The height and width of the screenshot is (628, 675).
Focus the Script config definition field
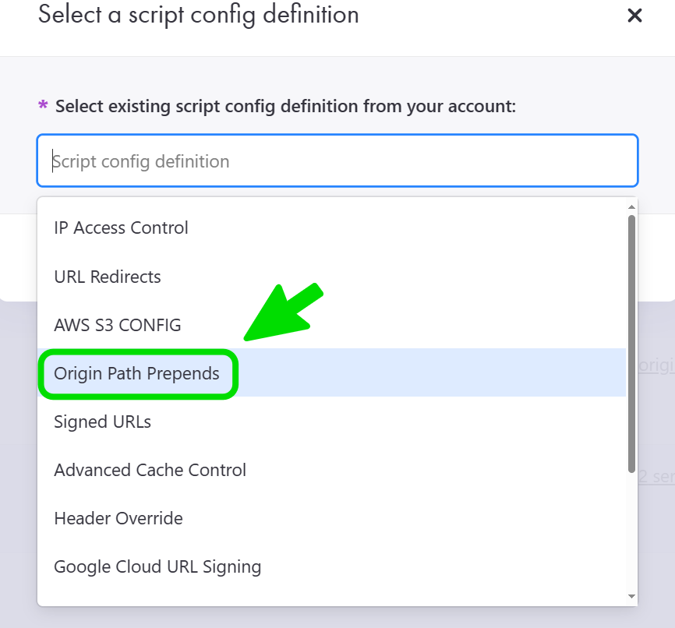[337, 161]
